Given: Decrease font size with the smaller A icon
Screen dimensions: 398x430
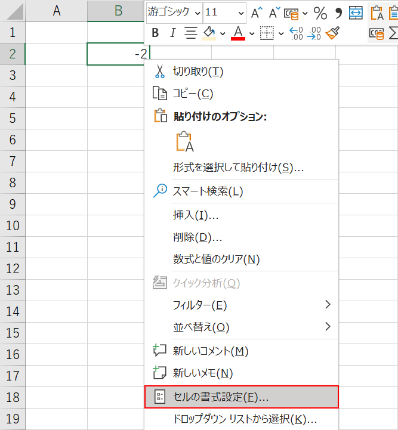Looking at the screenshot, I should pos(274,13).
